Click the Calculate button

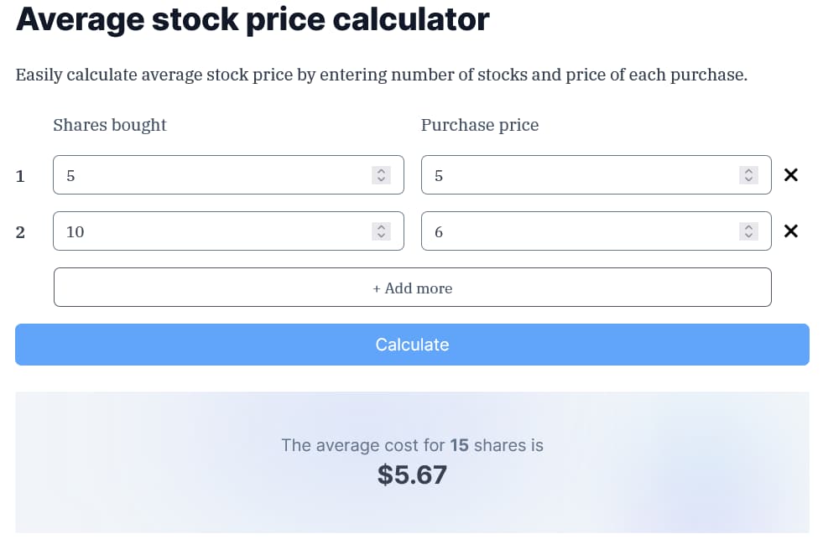pos(412,345)
